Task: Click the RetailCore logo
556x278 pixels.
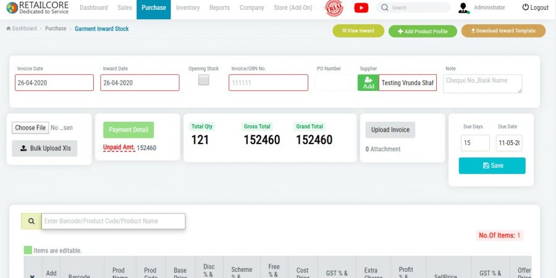Action: 38,7
